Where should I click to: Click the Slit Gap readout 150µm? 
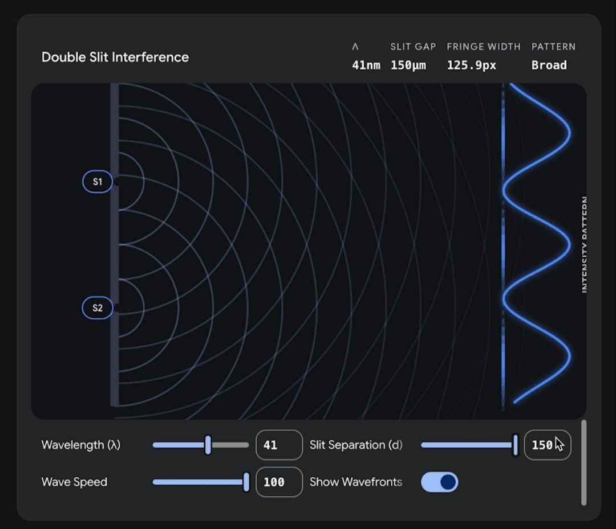(x=408, y=65)
